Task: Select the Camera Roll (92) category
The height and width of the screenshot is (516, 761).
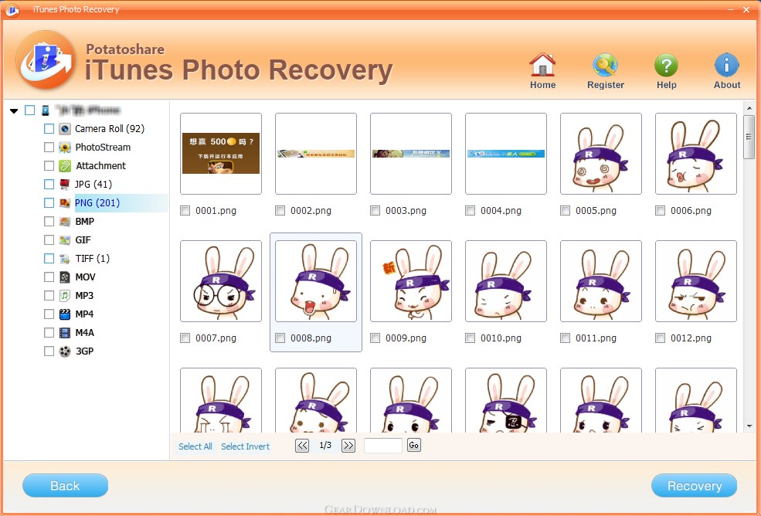Action: point(110,129)
